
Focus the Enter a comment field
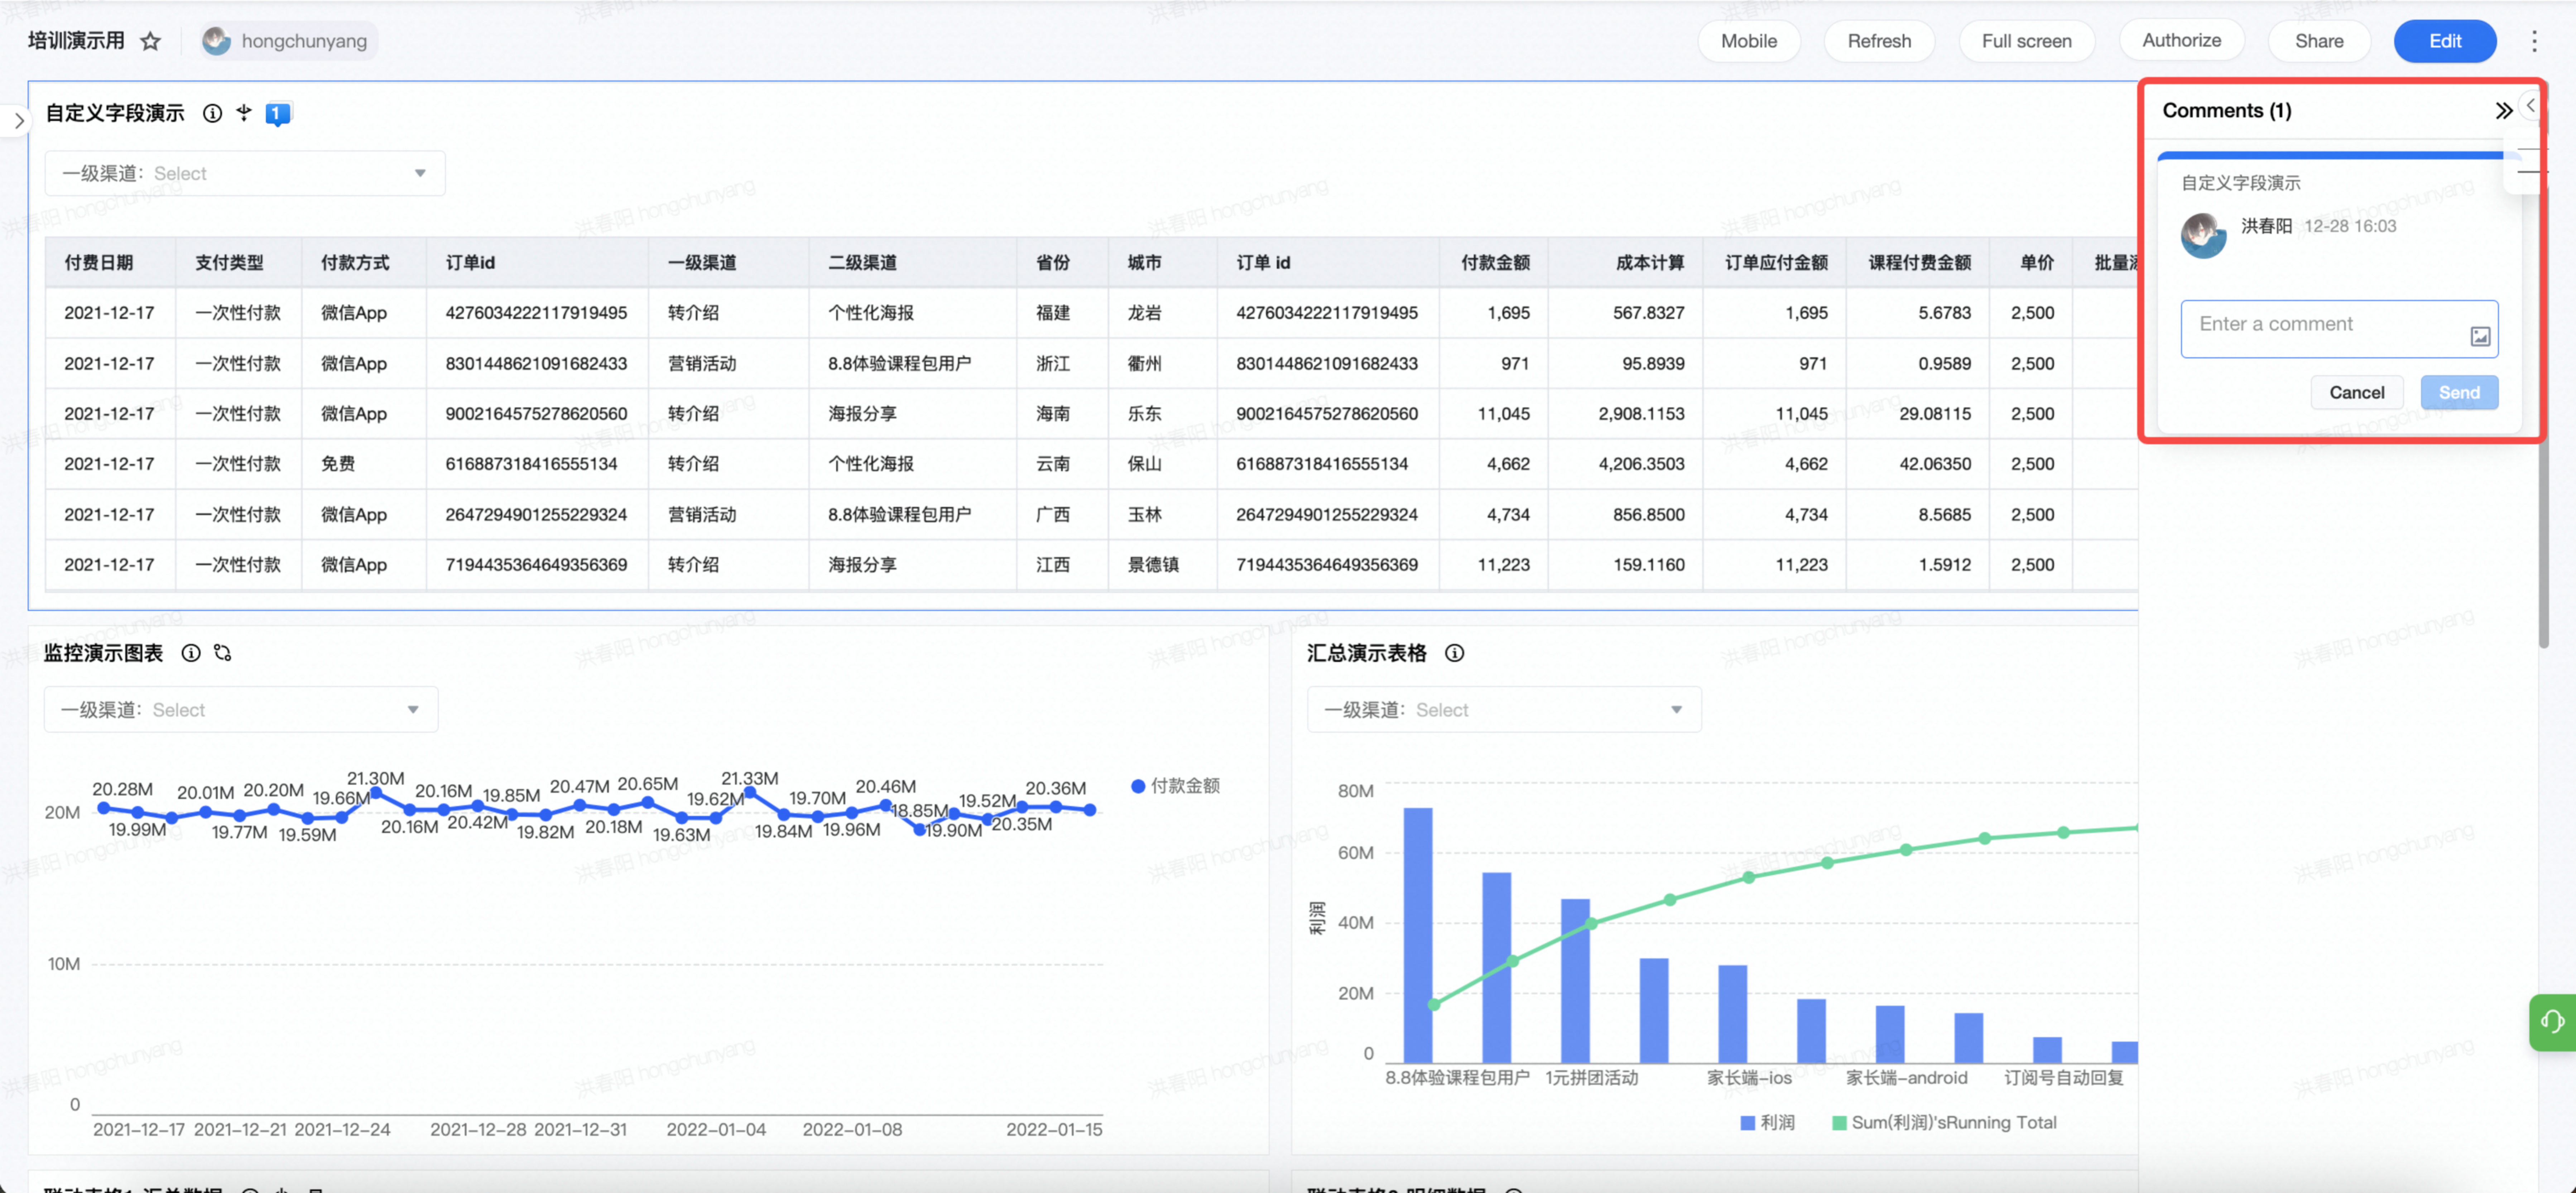(x=2338, y=329)
